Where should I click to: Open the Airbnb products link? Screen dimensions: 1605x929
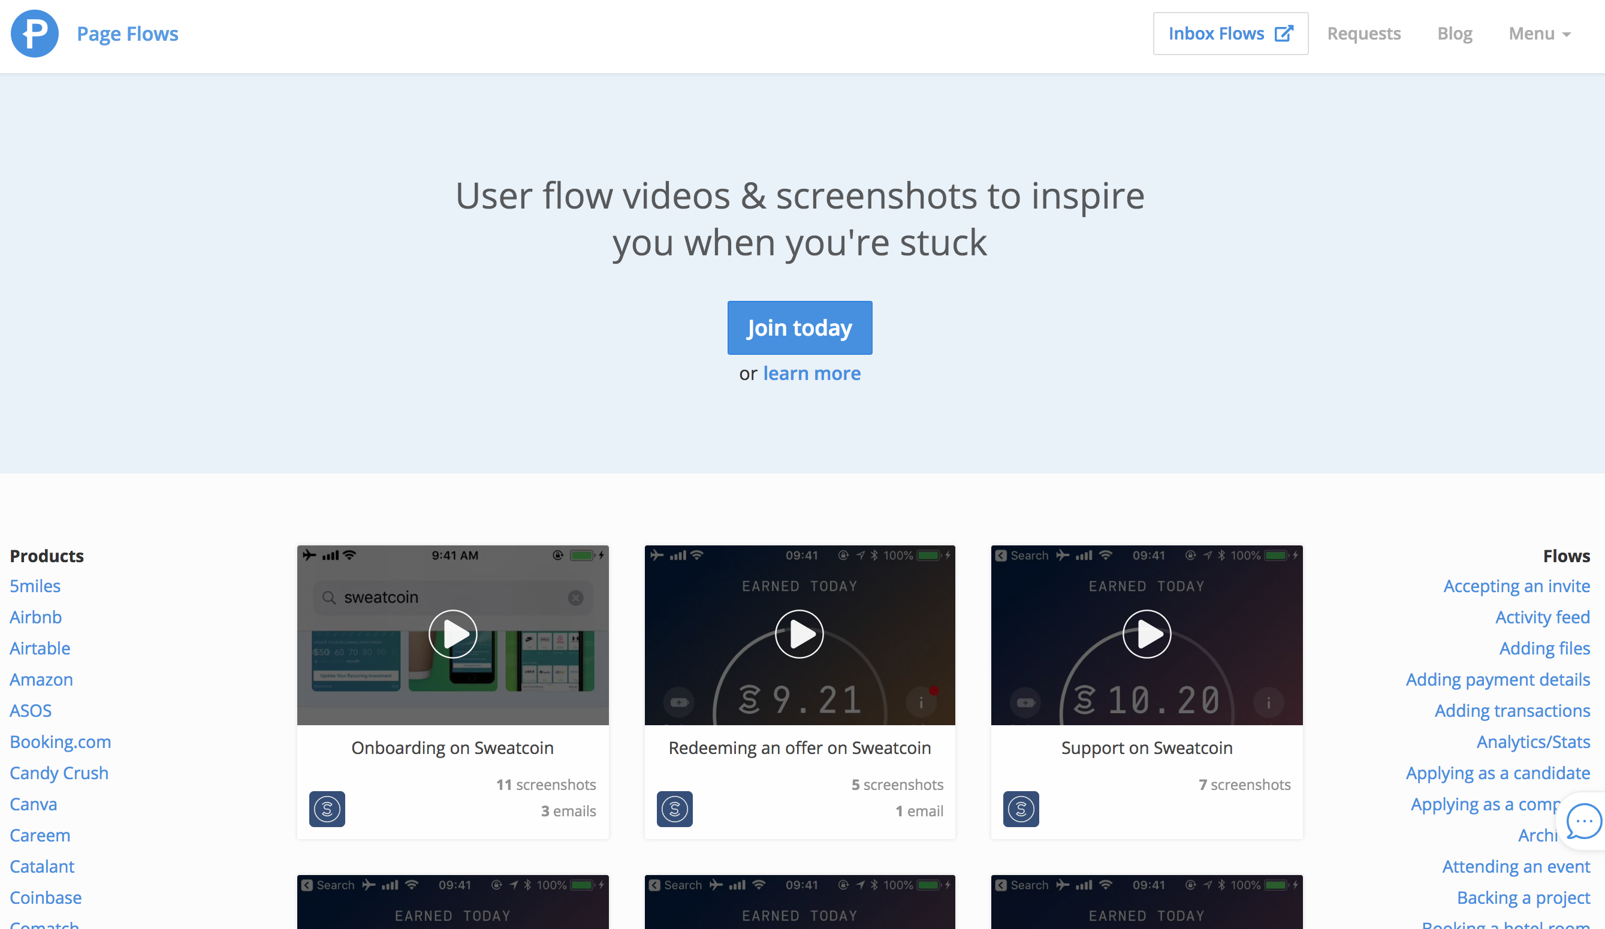coord(36,616)
